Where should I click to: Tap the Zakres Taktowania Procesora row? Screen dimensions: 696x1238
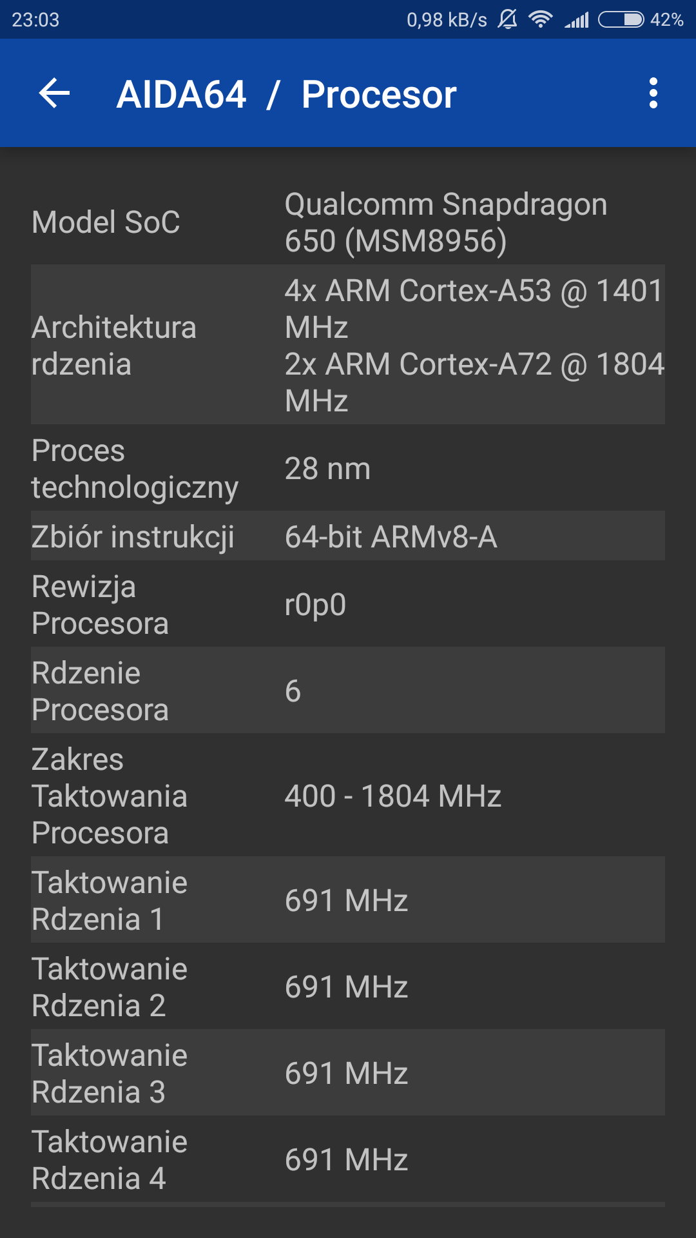tap(348, 796)
